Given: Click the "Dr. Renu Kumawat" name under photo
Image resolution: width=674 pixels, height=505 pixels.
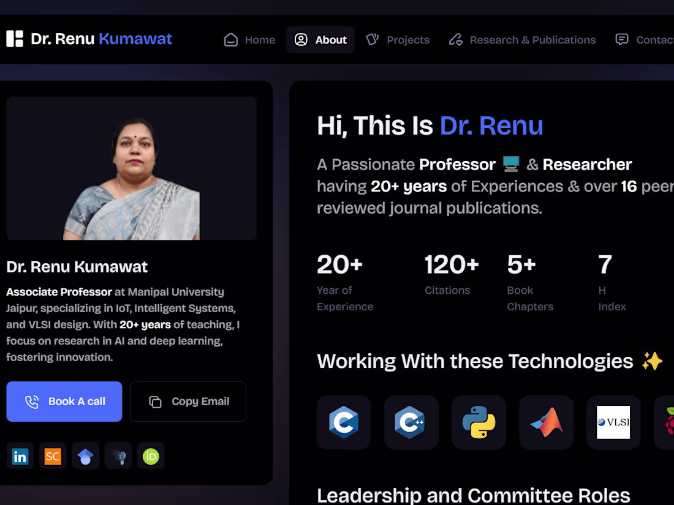Looking at the screenshot, I should click(x=77, y=267).
